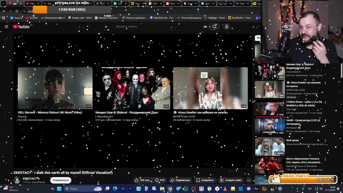
Task: Open options for I Follow Rivers sidebar video
Action: [x=325, y=103]
